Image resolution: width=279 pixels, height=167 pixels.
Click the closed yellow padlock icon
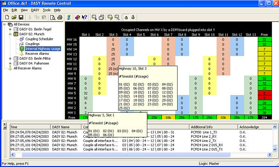coord(126,17)
